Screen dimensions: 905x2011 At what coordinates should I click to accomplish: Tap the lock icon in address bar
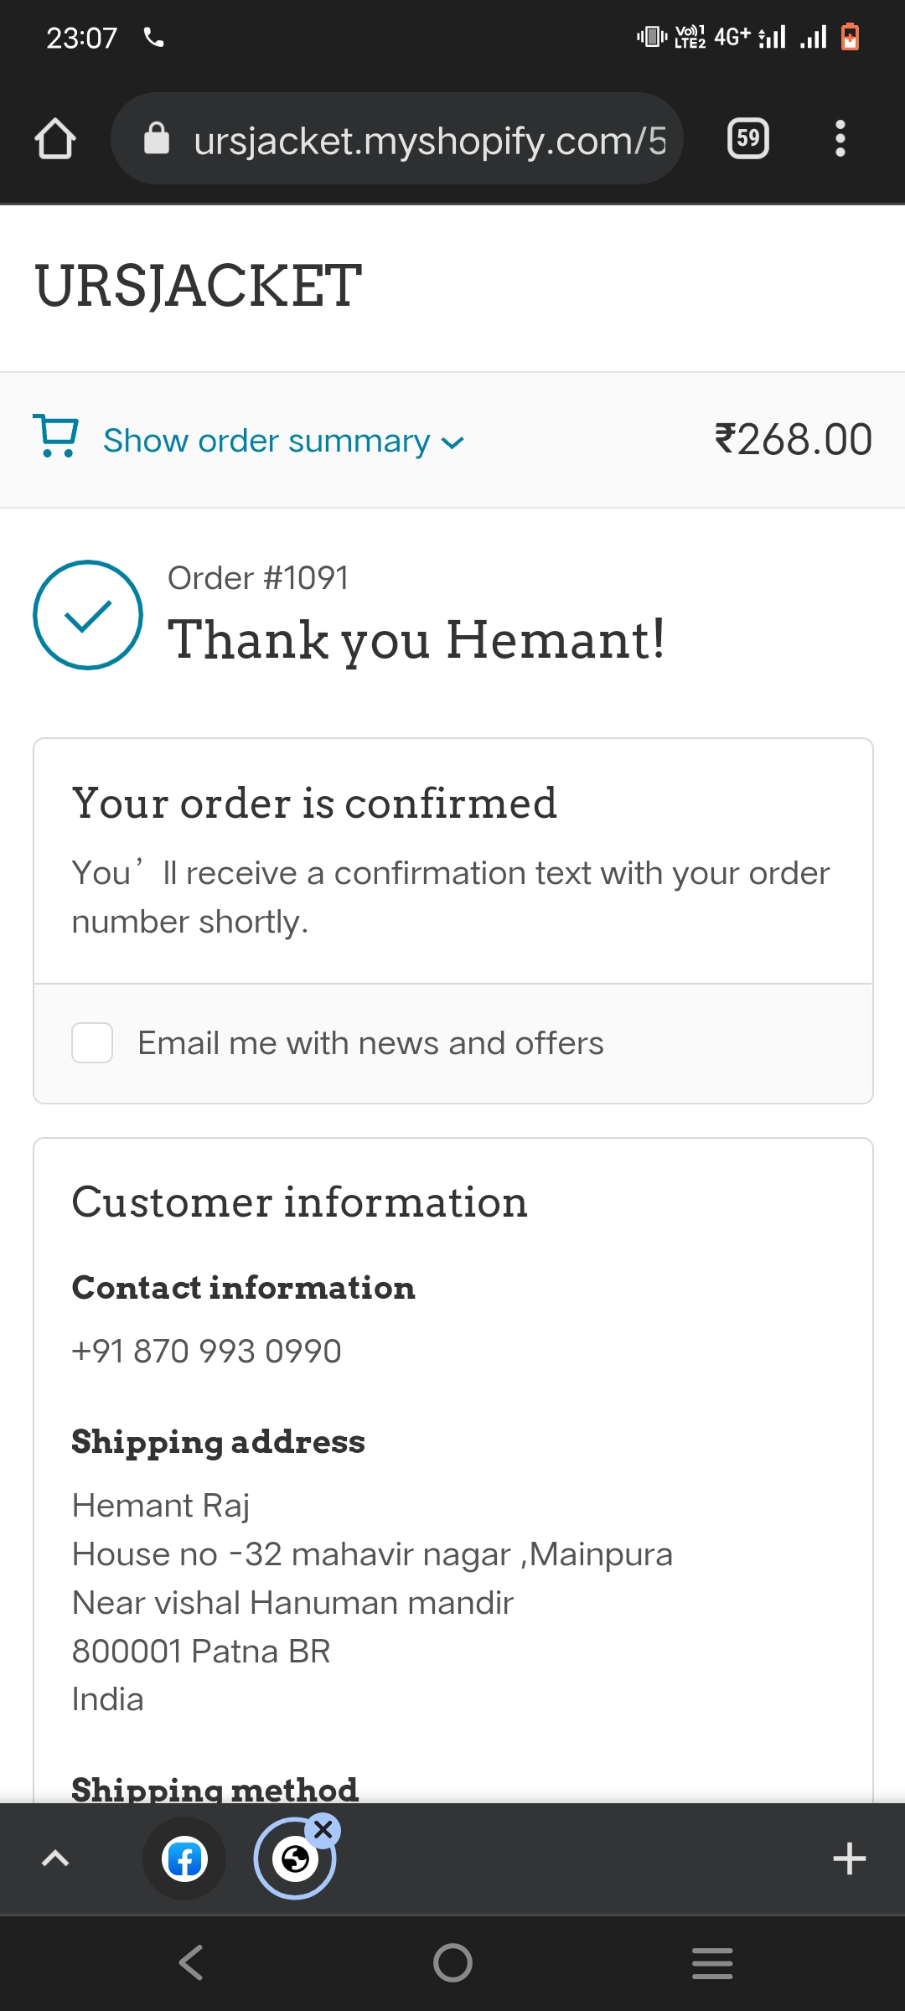[x=157, y=139]
